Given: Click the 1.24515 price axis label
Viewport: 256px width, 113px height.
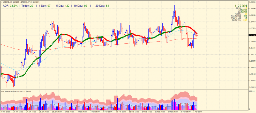Looking at the screenshot, I should [x=252, y=87].
